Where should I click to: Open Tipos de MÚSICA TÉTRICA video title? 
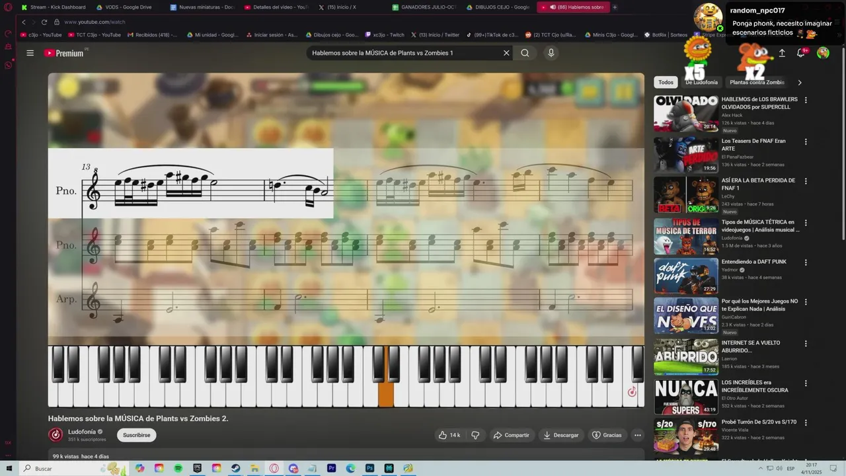click(760, 226)
